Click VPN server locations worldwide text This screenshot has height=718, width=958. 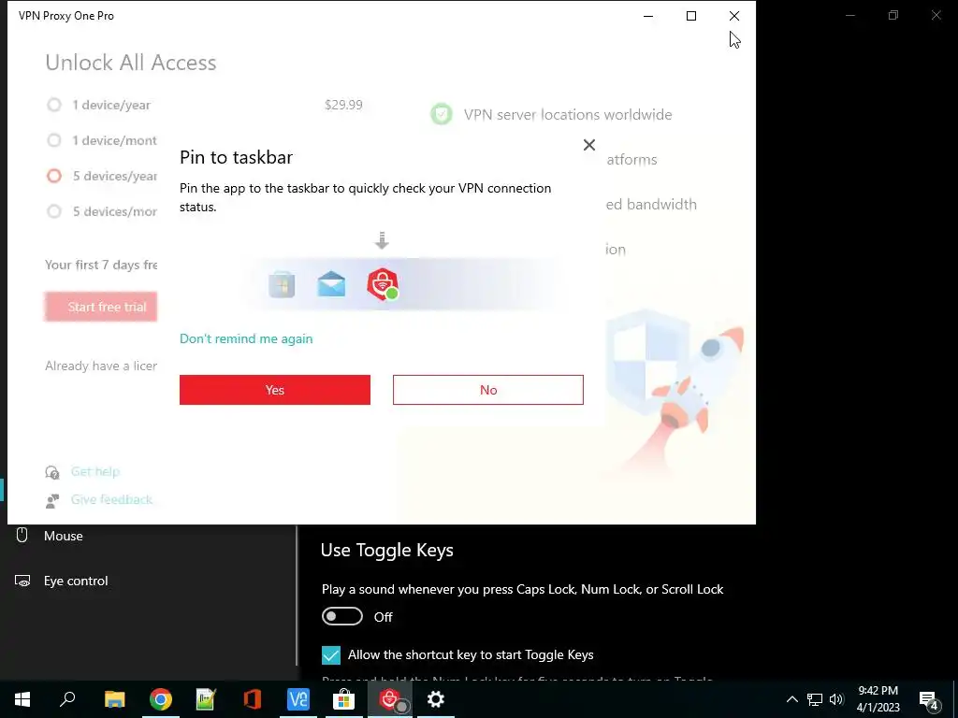tap(568, 115)
